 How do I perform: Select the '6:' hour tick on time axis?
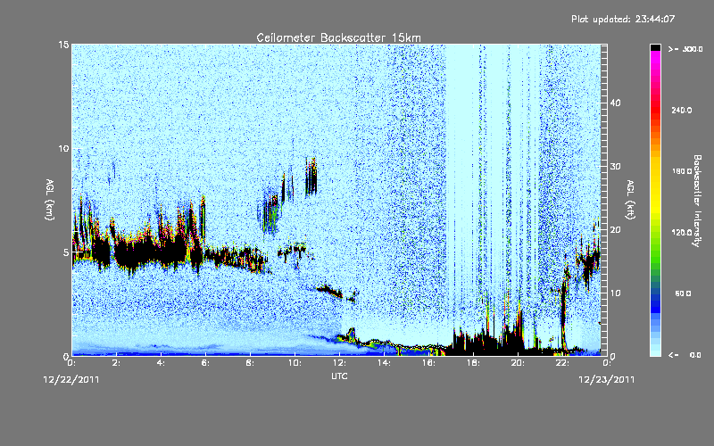click(206, 363)
